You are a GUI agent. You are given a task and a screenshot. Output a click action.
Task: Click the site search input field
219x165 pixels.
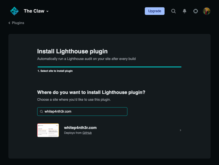82,112
